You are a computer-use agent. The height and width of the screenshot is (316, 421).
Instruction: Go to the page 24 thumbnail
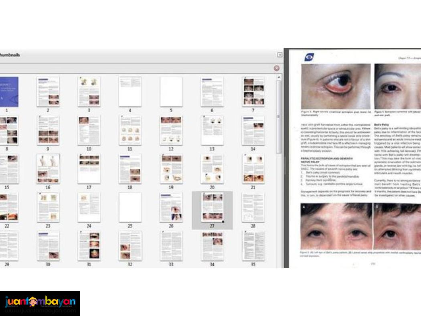[89, 207]
